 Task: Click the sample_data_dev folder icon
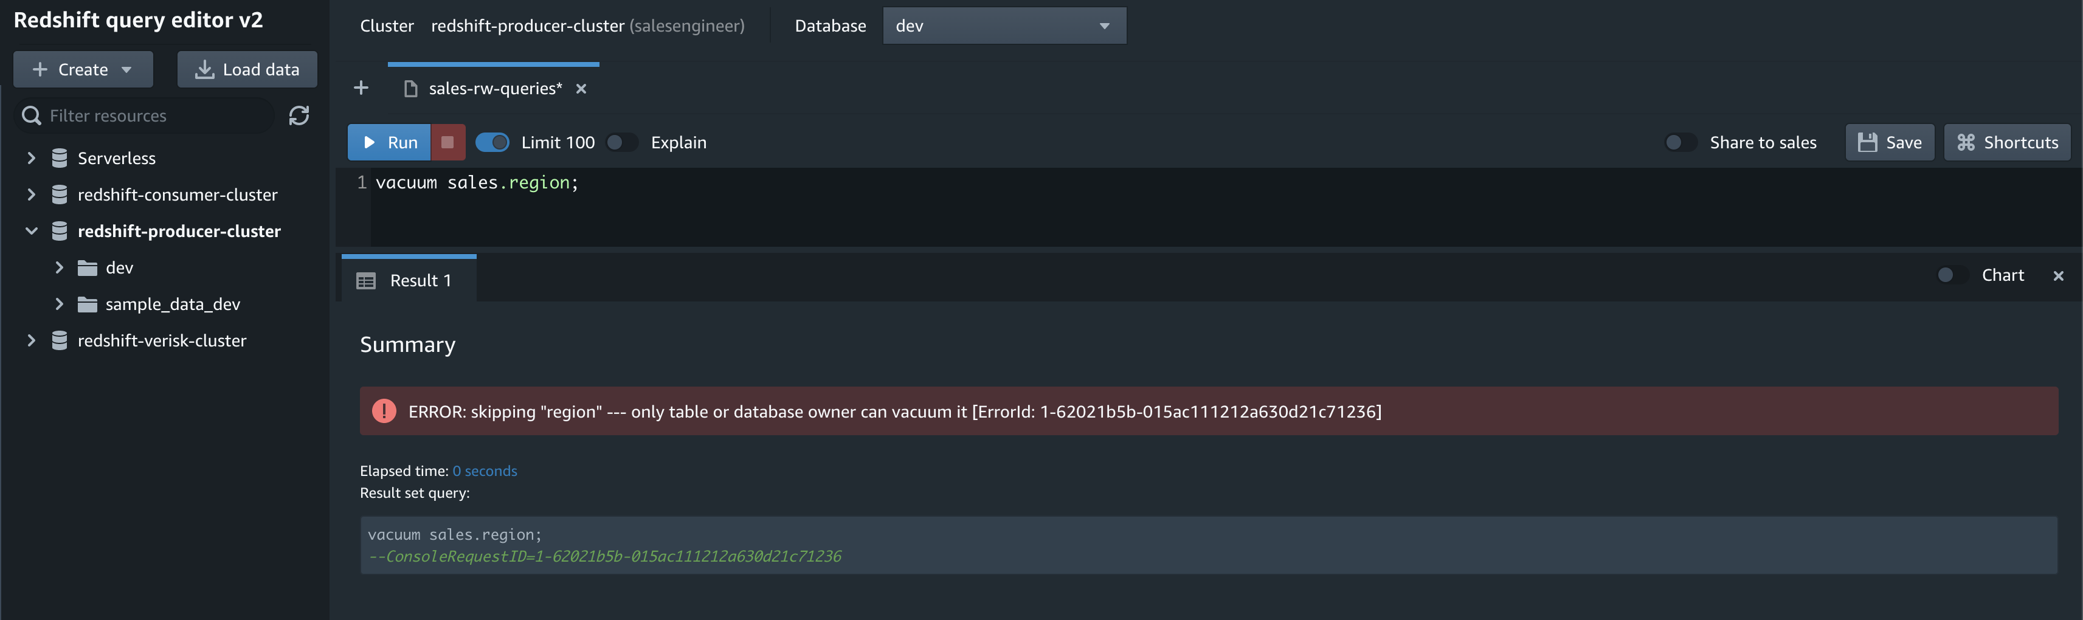[88, 304]
